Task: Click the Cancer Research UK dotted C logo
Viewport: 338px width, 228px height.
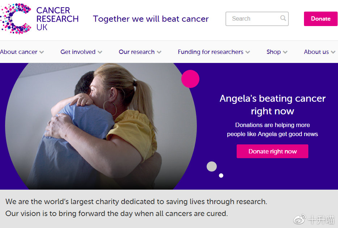Action: (16, 19)
